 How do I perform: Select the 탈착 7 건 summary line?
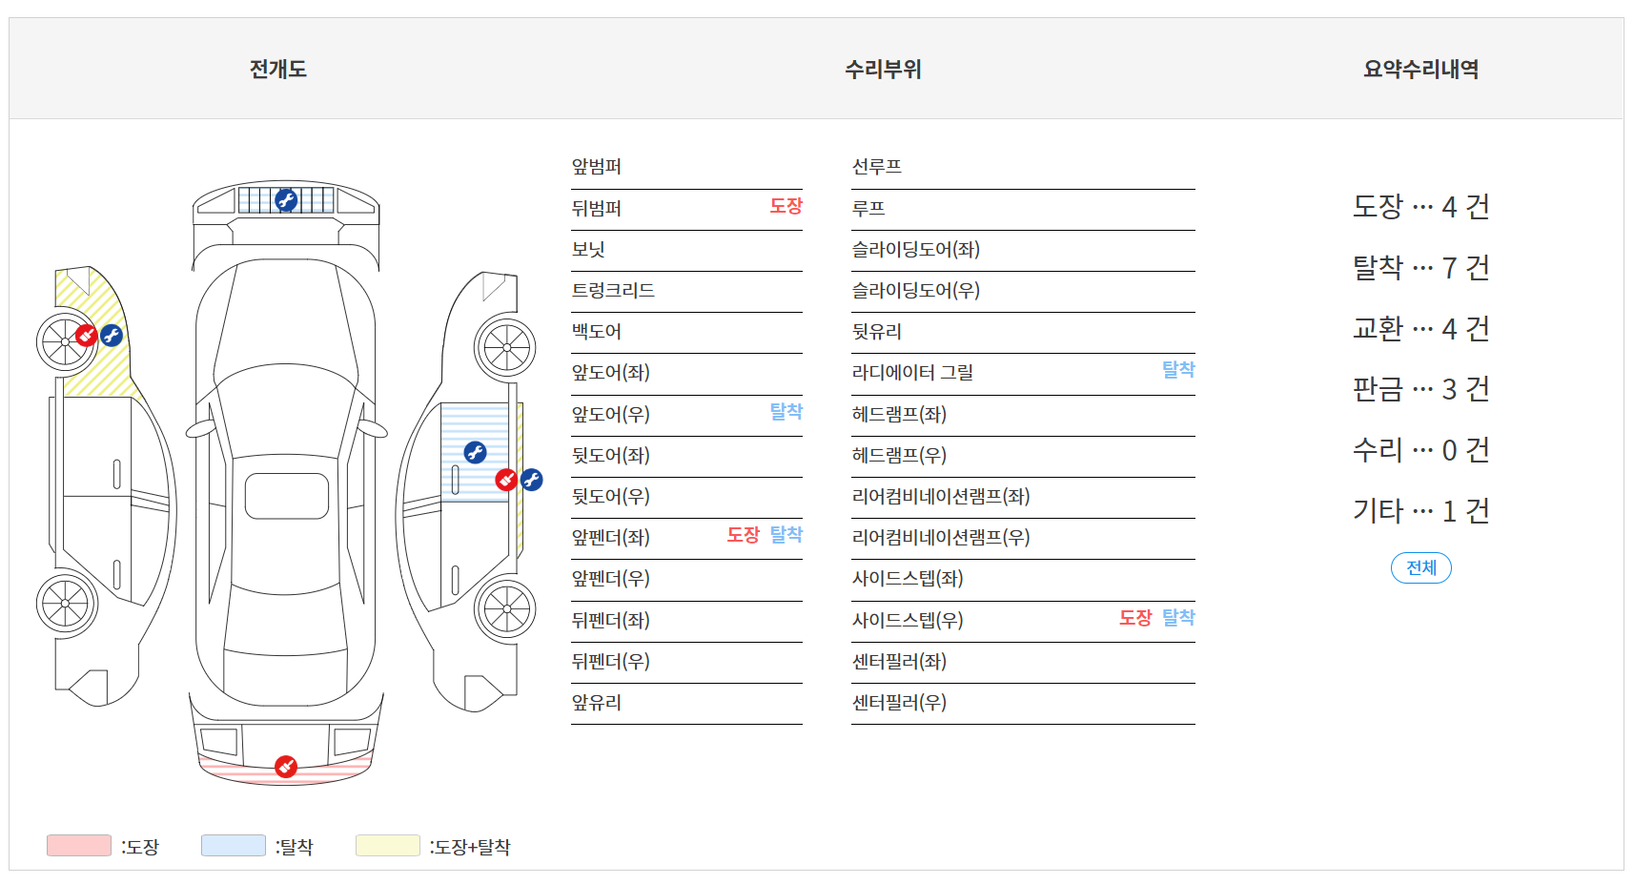tap(1420, 268)
